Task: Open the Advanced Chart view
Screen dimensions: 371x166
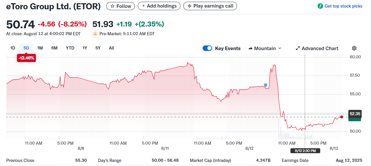Action: 317,48
